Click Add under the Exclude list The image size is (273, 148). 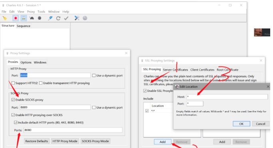tap(222, 142)
